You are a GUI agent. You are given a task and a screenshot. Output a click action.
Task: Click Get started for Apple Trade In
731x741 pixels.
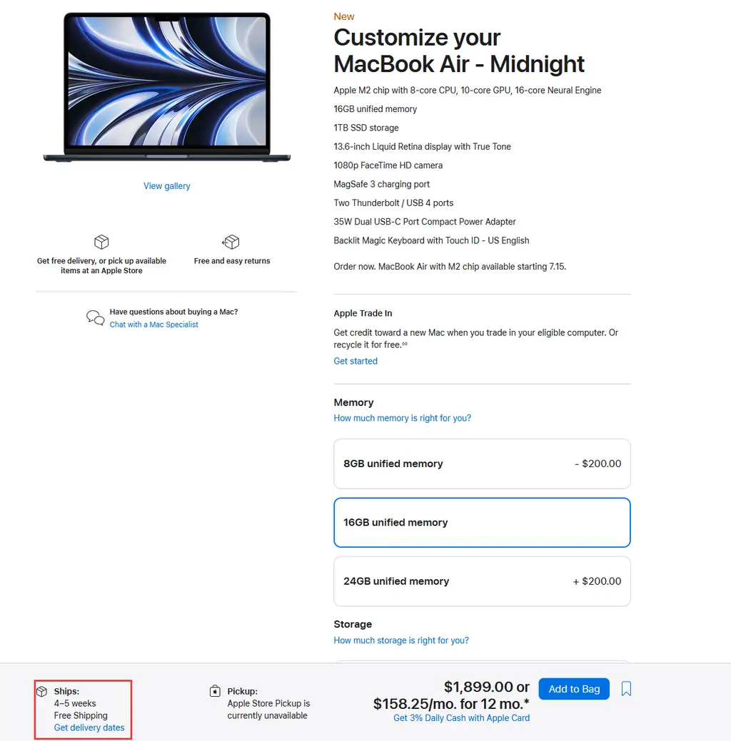point(356,361)
